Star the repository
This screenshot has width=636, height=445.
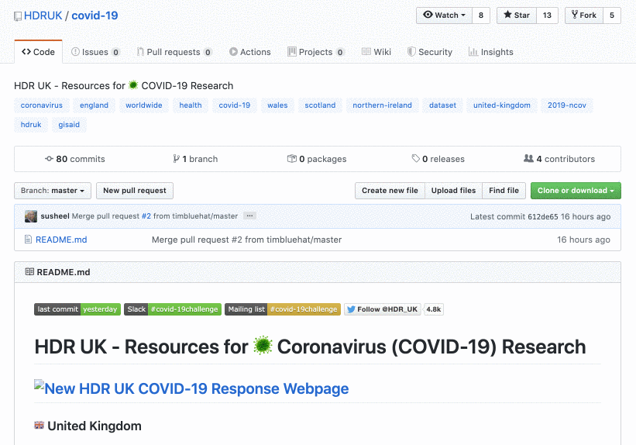(517, 16)
